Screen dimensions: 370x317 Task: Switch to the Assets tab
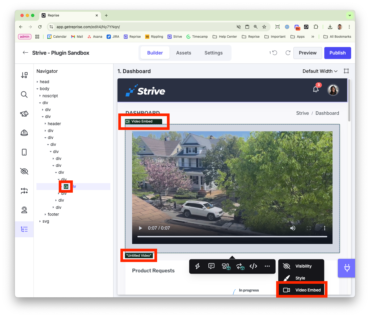click(184, 53)
